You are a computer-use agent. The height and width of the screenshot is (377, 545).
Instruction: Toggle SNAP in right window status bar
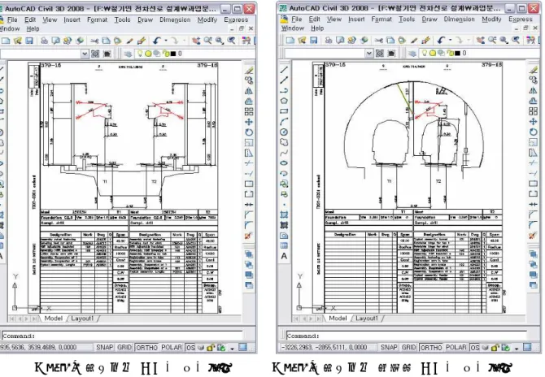[x=389, y=347]
